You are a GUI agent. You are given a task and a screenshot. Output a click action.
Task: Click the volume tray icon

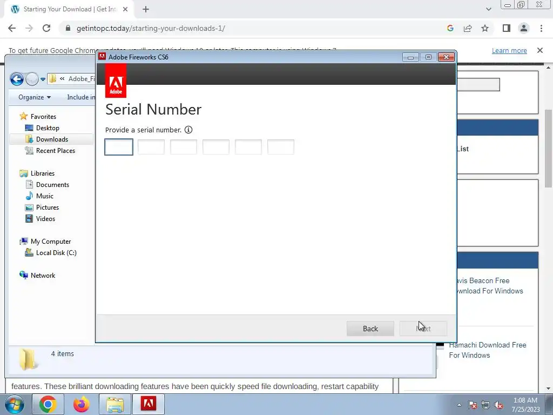(x=498, y=405)
